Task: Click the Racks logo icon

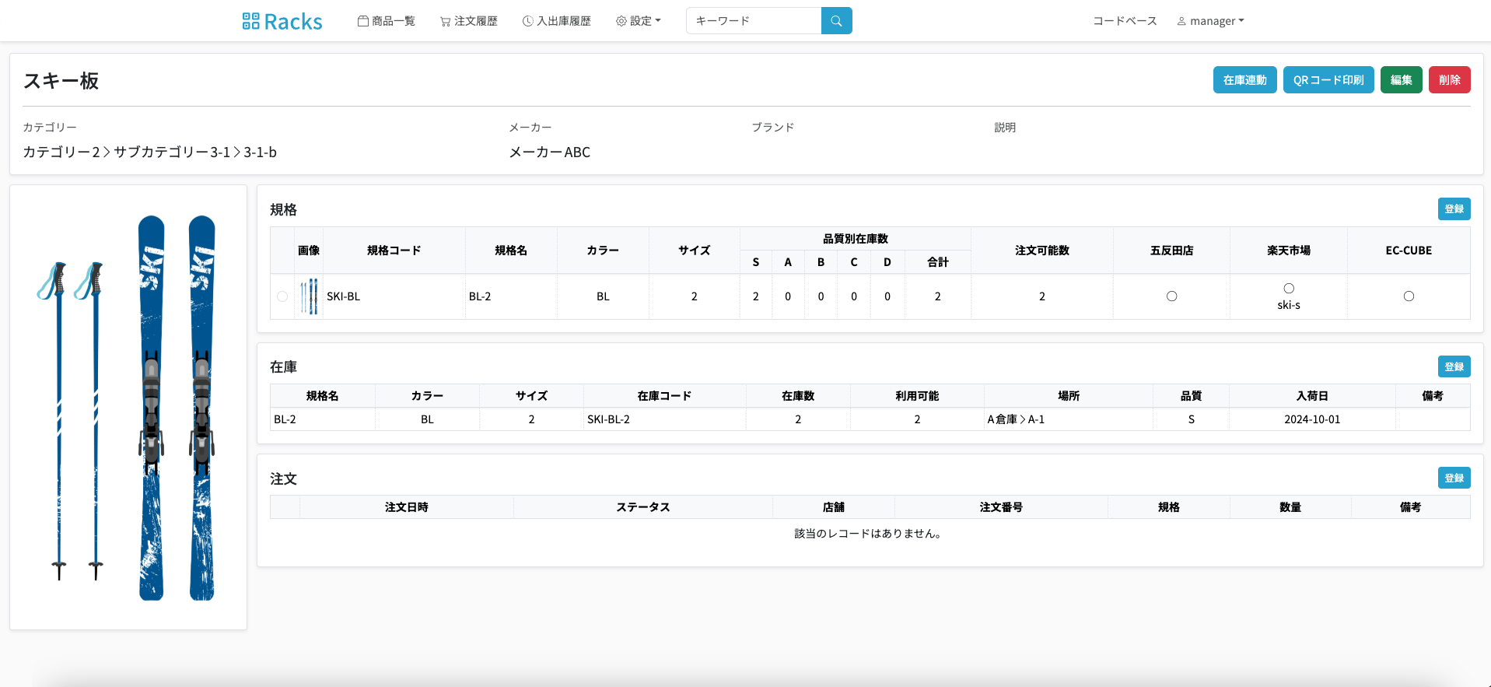Action: (250, 21)
